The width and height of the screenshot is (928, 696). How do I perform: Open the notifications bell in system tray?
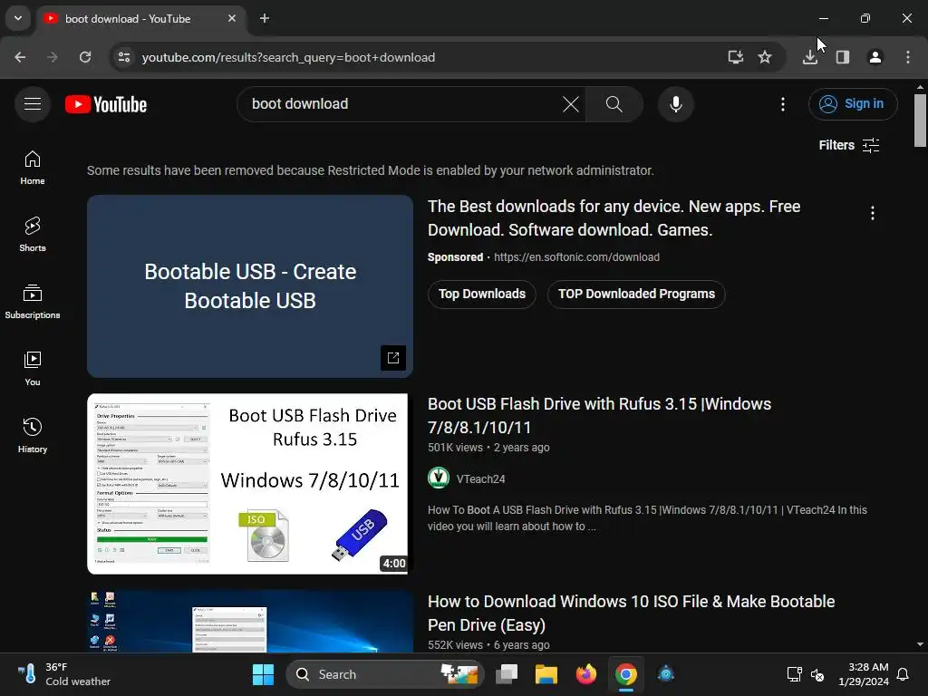coord(903,674)
